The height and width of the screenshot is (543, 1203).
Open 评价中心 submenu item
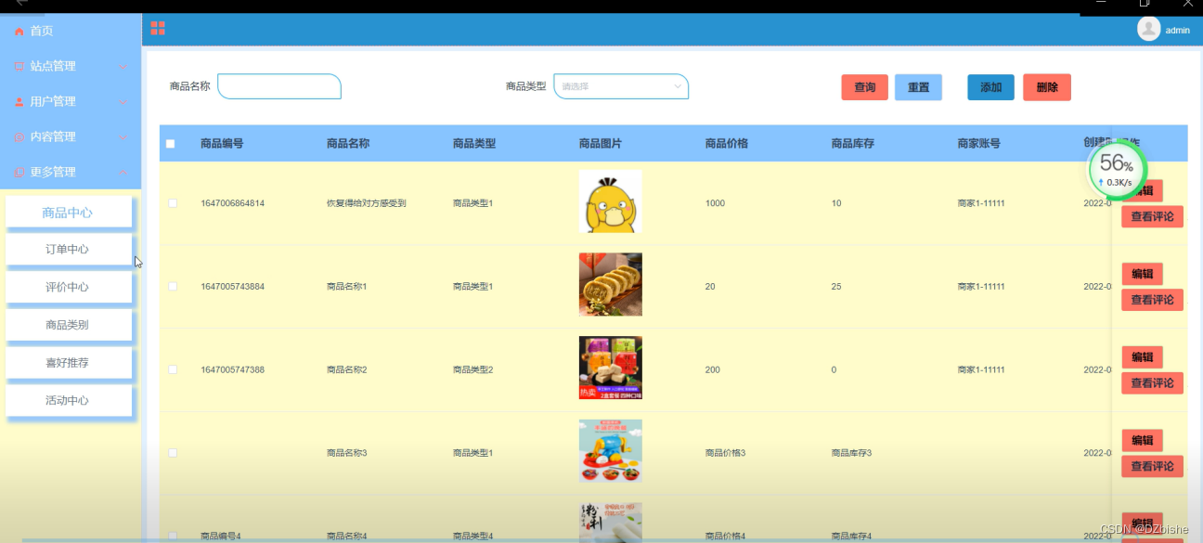68,288
